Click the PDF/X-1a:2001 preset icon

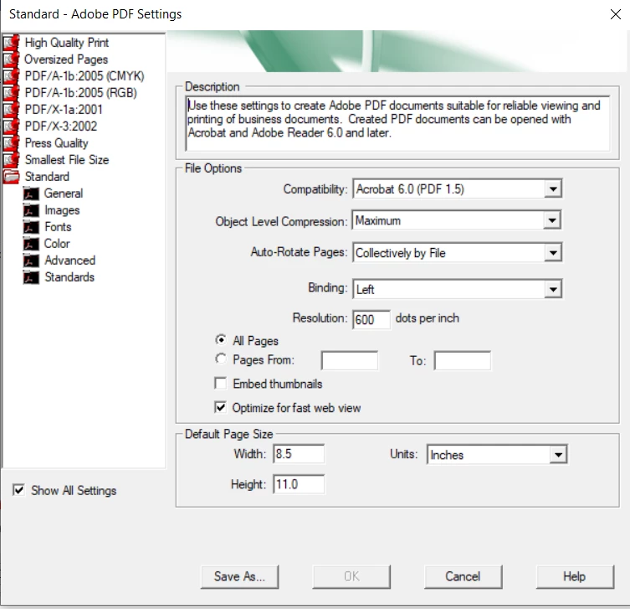11,110
